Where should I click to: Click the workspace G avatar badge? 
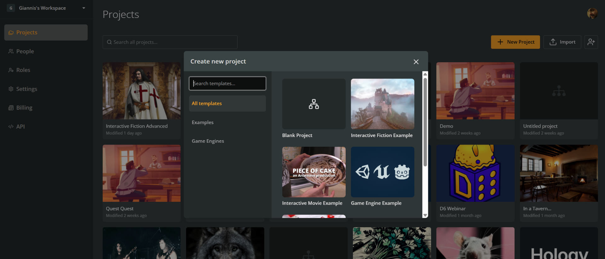[11, 8]
